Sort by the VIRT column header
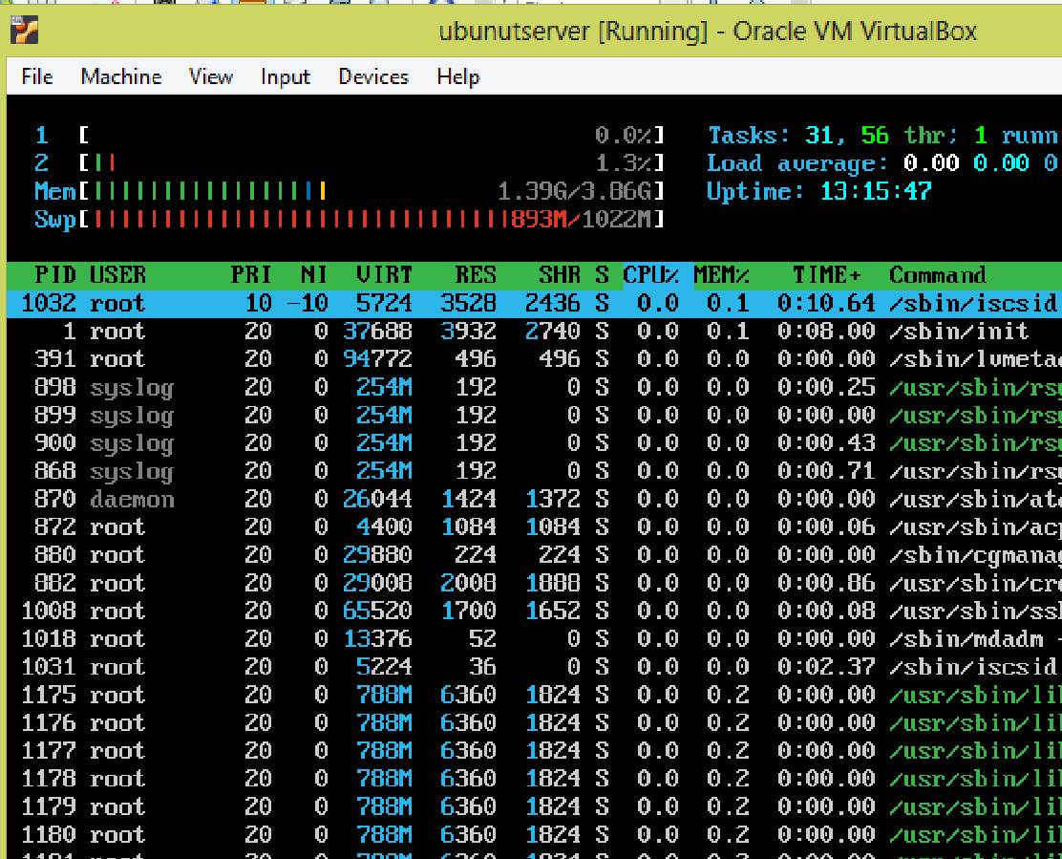The image size is (1062, 859). [384, 275]
